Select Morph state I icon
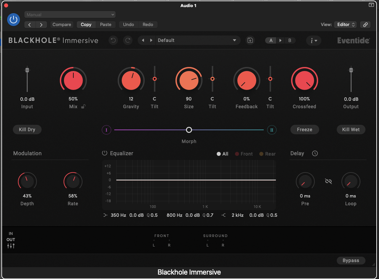The width and height of the screenshot is (379, 279). tap(106, 130)
